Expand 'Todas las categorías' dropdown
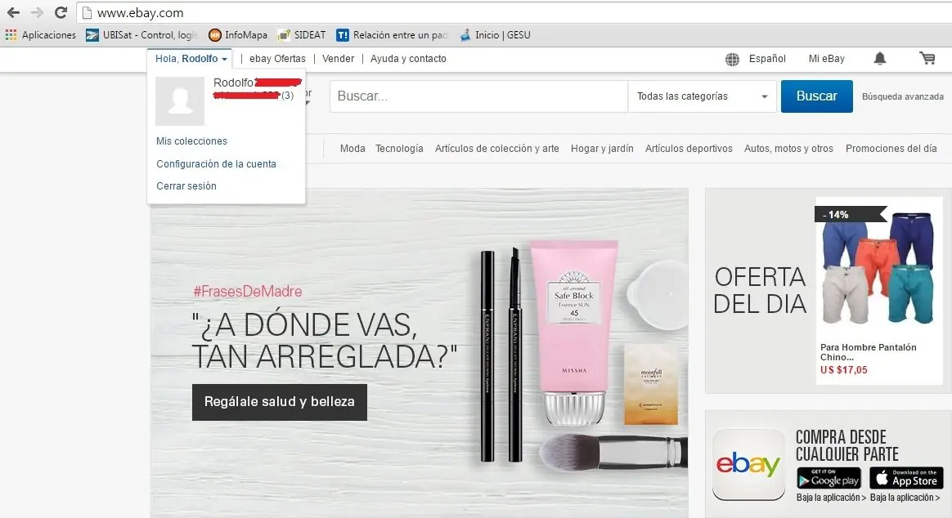 point(702,96)
